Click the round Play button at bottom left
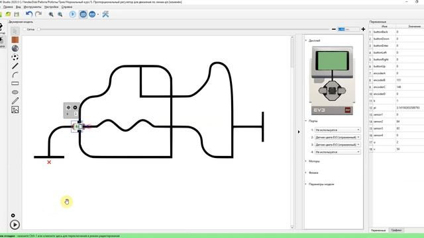This screenshot has width=424, height=238. [x=15, y=225]
